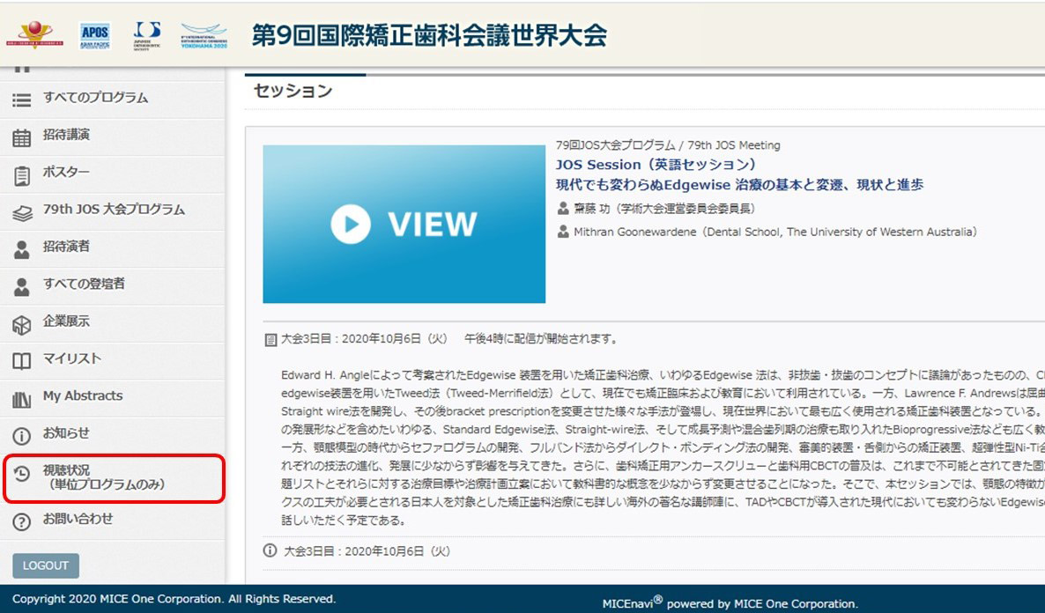Click the person icon beside Mithran Goonewardene

pyautogui.click(x=563, y=232)
